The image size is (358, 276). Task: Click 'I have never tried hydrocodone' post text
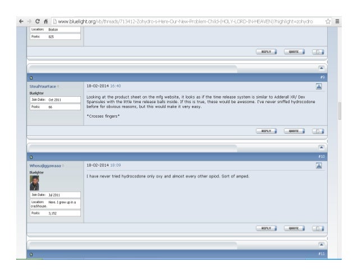(x=168, y=176)
